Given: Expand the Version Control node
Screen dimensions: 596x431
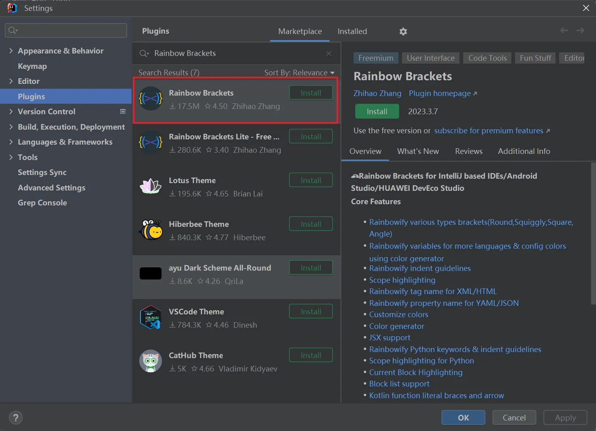Looking at the screenshot, I should pos(11,111).
